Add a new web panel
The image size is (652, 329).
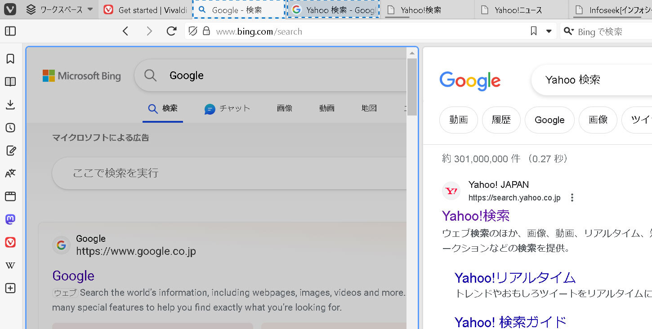pyautogui.click(x=10, y=288)
